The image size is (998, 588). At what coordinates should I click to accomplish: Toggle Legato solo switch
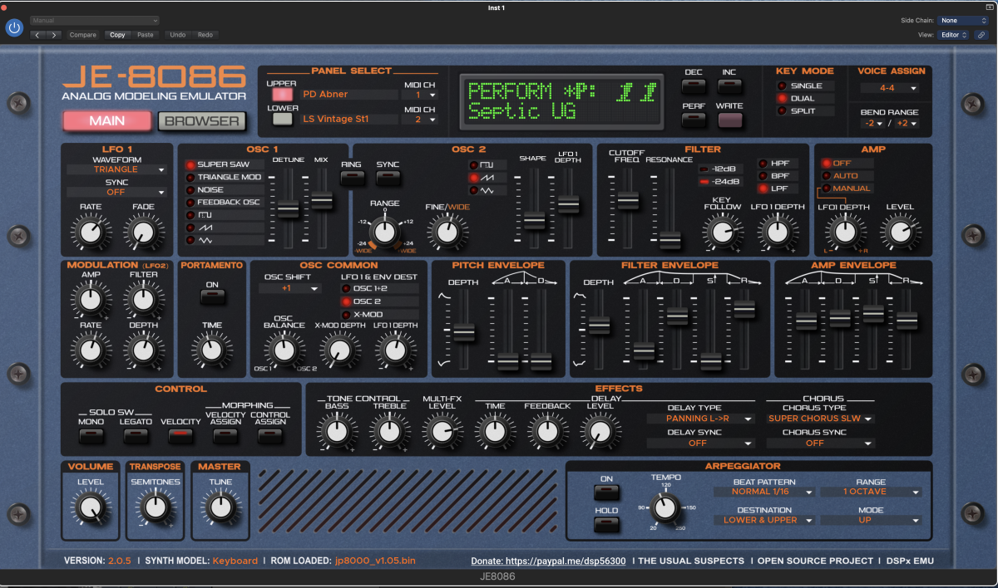click(x=136, y=434)
